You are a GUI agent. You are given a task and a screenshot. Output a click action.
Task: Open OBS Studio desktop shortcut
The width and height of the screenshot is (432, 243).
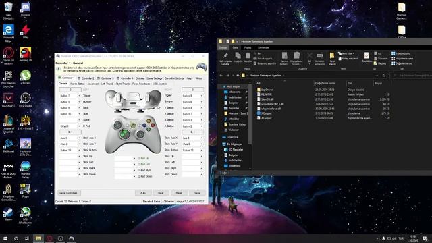26,100
